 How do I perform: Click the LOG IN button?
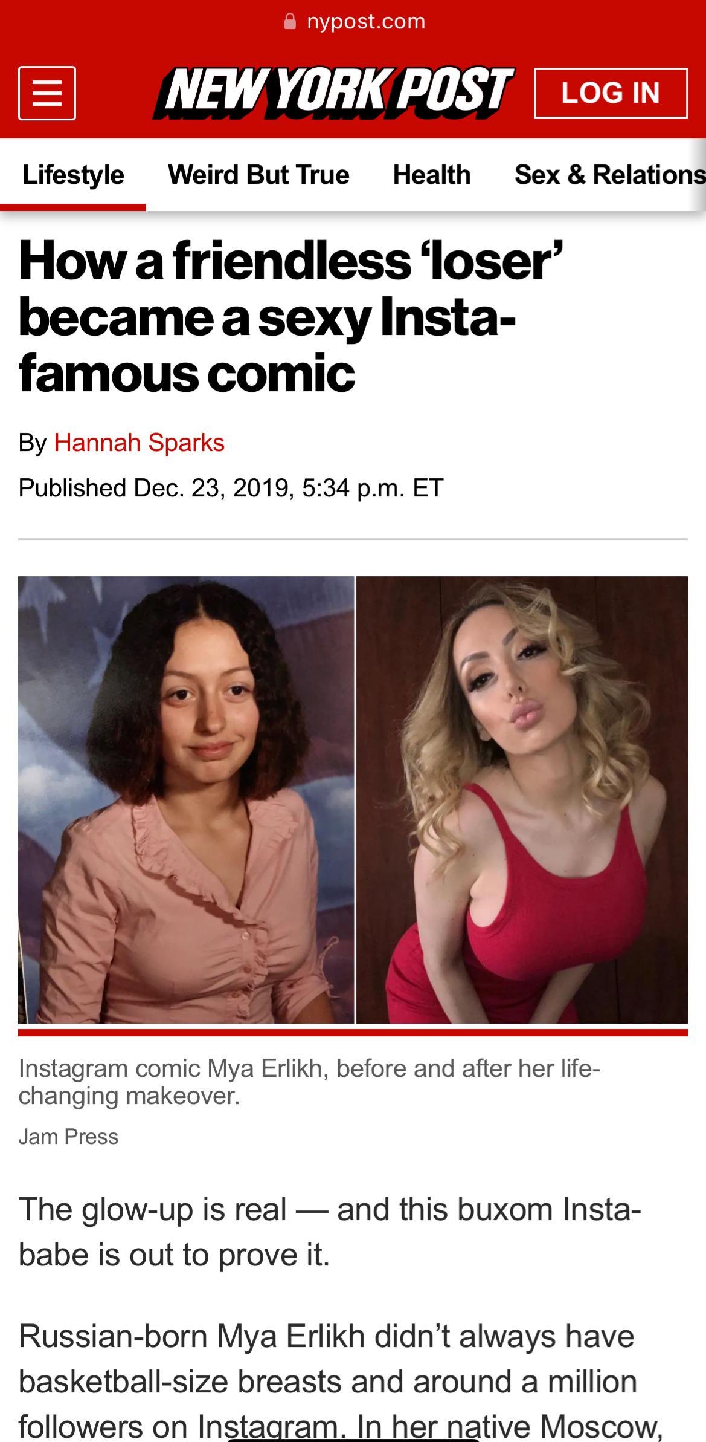[611, 93]
